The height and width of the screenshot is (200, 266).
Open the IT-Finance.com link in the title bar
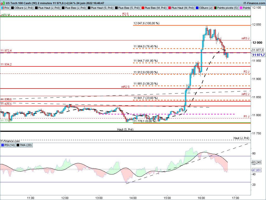pyautogui.click(x=254, y=3)
